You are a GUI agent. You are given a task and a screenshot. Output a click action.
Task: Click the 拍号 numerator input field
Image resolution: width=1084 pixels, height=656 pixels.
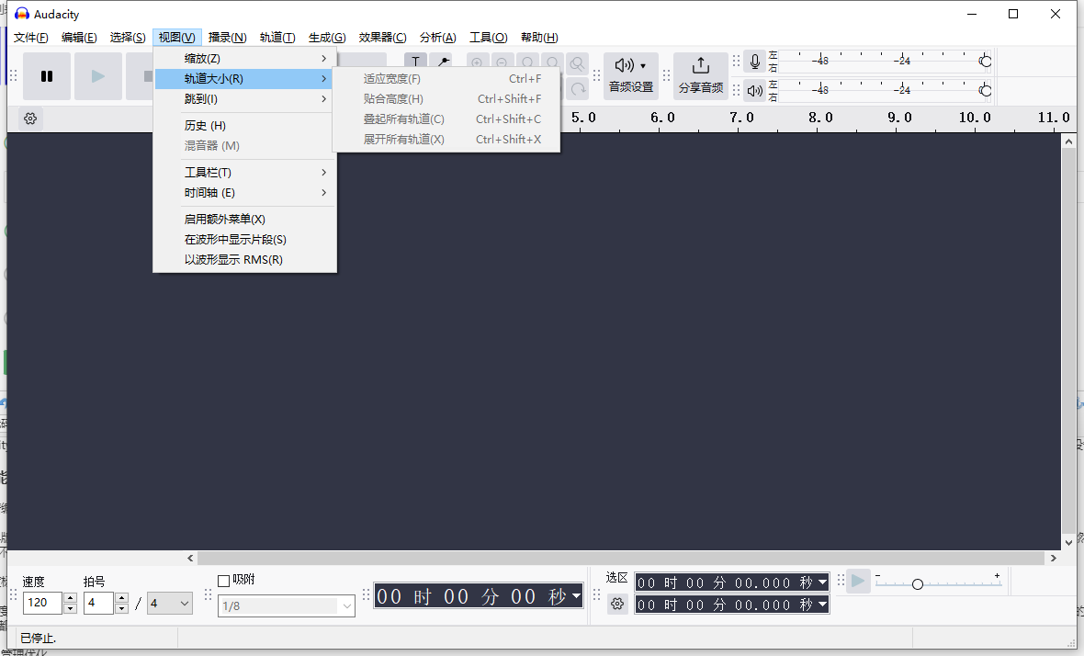point(99,603)
